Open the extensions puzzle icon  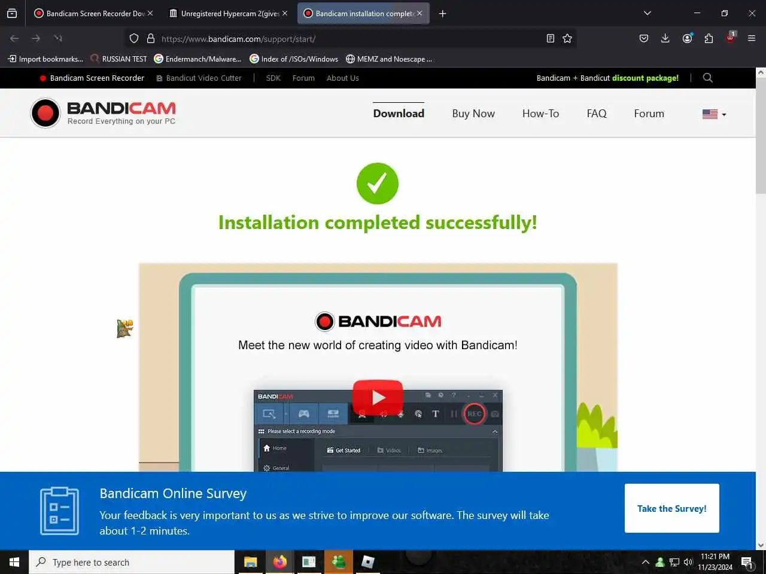click(709, 38)
